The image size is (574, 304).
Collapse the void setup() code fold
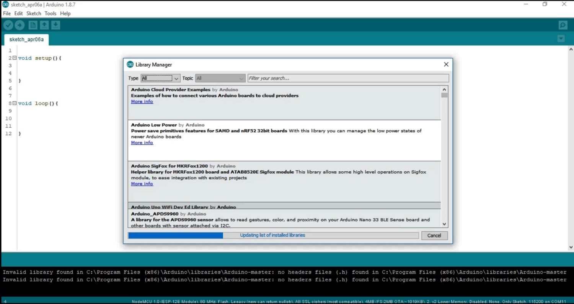[x=14, y=58]
